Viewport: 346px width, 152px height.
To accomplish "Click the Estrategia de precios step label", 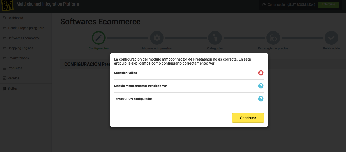I will pyautogui.click(x=273, y=48).
